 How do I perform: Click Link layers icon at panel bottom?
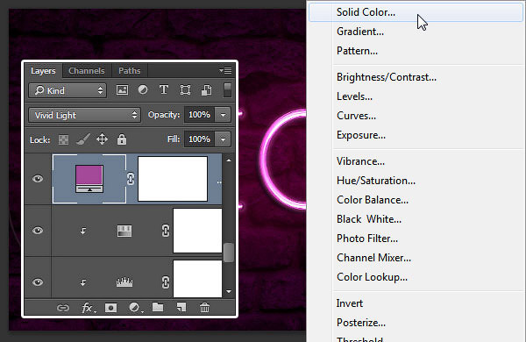click(63, 308)
